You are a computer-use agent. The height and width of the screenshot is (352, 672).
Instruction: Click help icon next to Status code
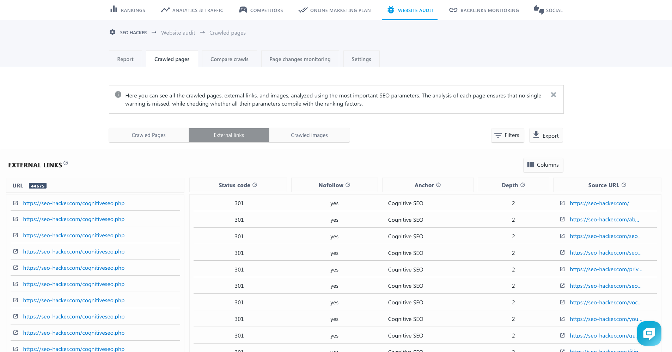tap(255, 185)
